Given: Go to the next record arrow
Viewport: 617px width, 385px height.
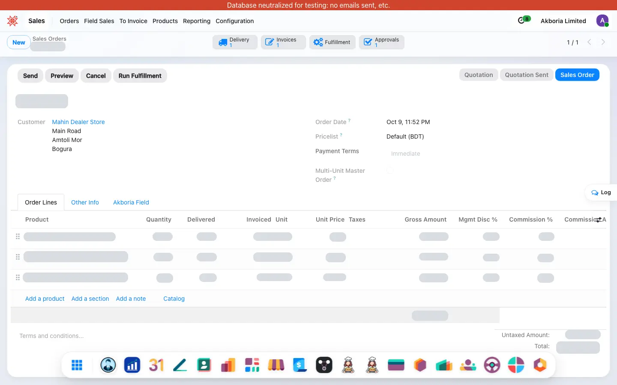Looking at the screenshot, I should point(603,42).
